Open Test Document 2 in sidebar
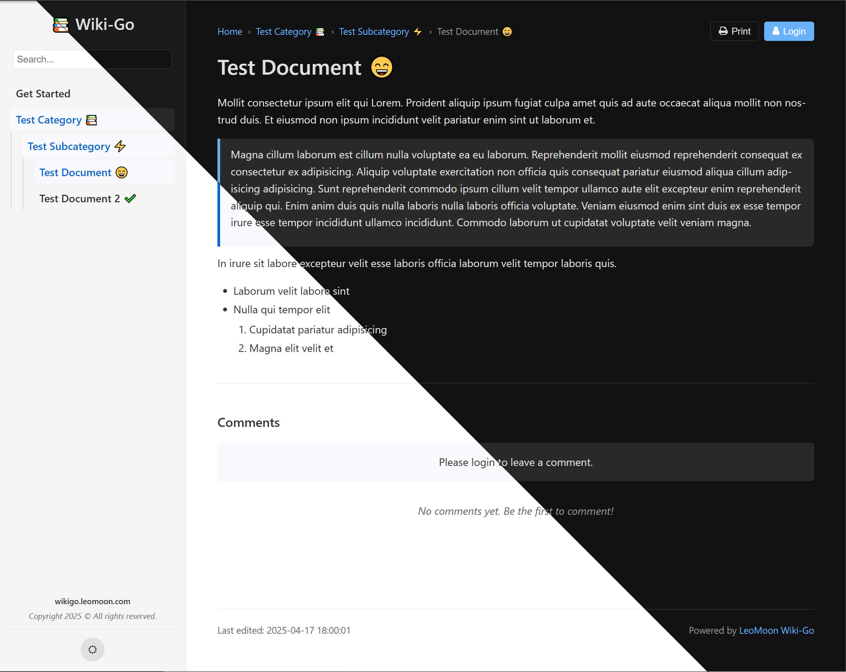846x672 pixels. tap(79, 198)
